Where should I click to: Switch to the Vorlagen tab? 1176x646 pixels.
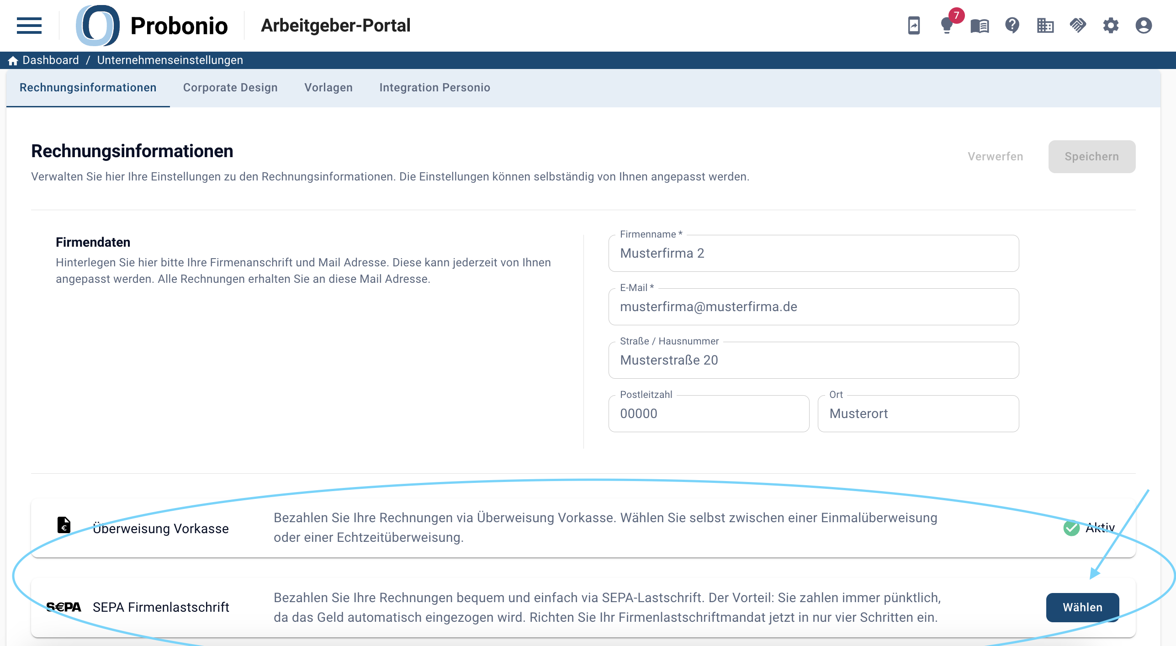coord(328,88)
